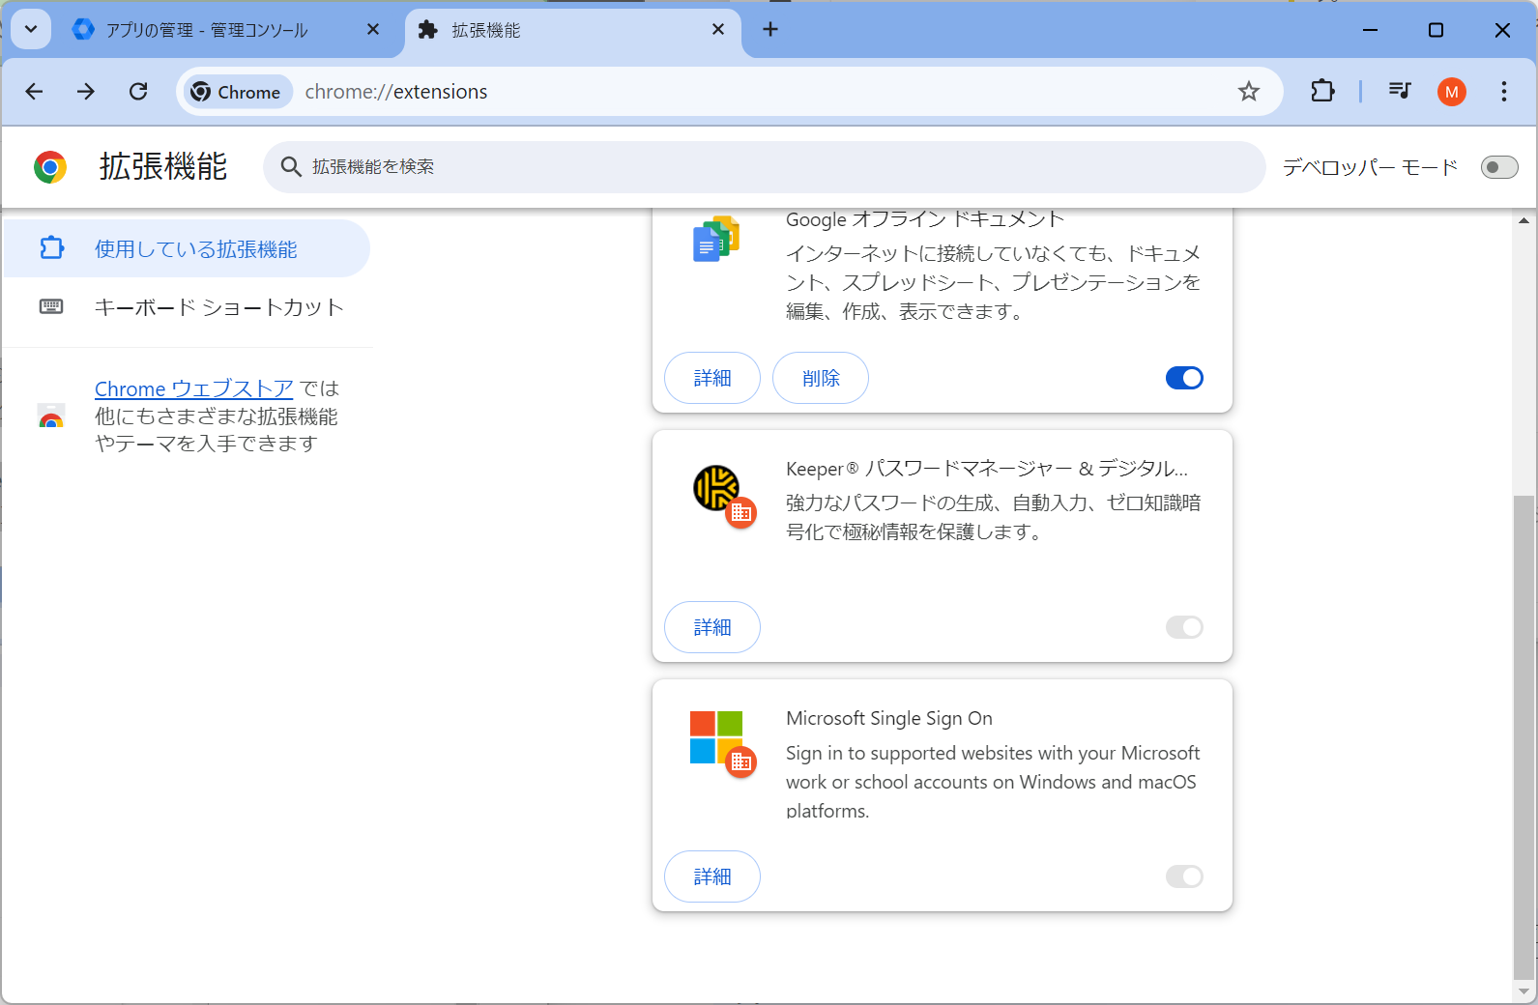The height and width of the screenshot is (1005, 1538).
Task: Open a new tab with the plus button
Action: [x=770, y=30]
